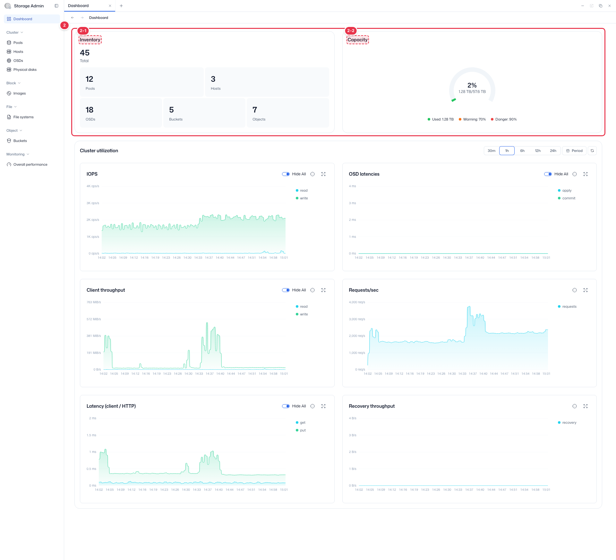Toggle Hide All on IOPS chart
The width and height of the screenshot is (616, 560).
[x=286, y=174]
